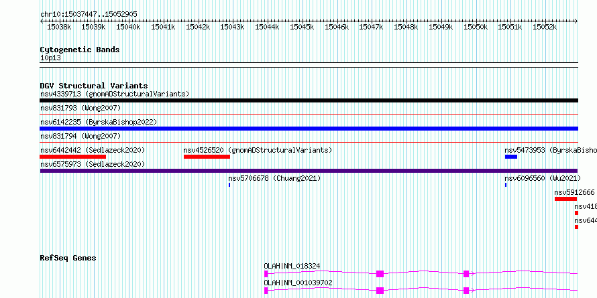
Task: Click the red nsv4526520 variant bar
Action: pos(207,157)
